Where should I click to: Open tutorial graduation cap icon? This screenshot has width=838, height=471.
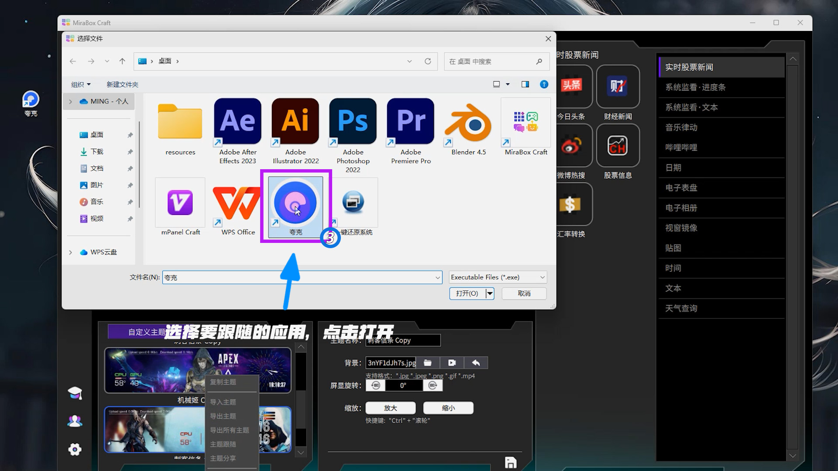(75, 393)
